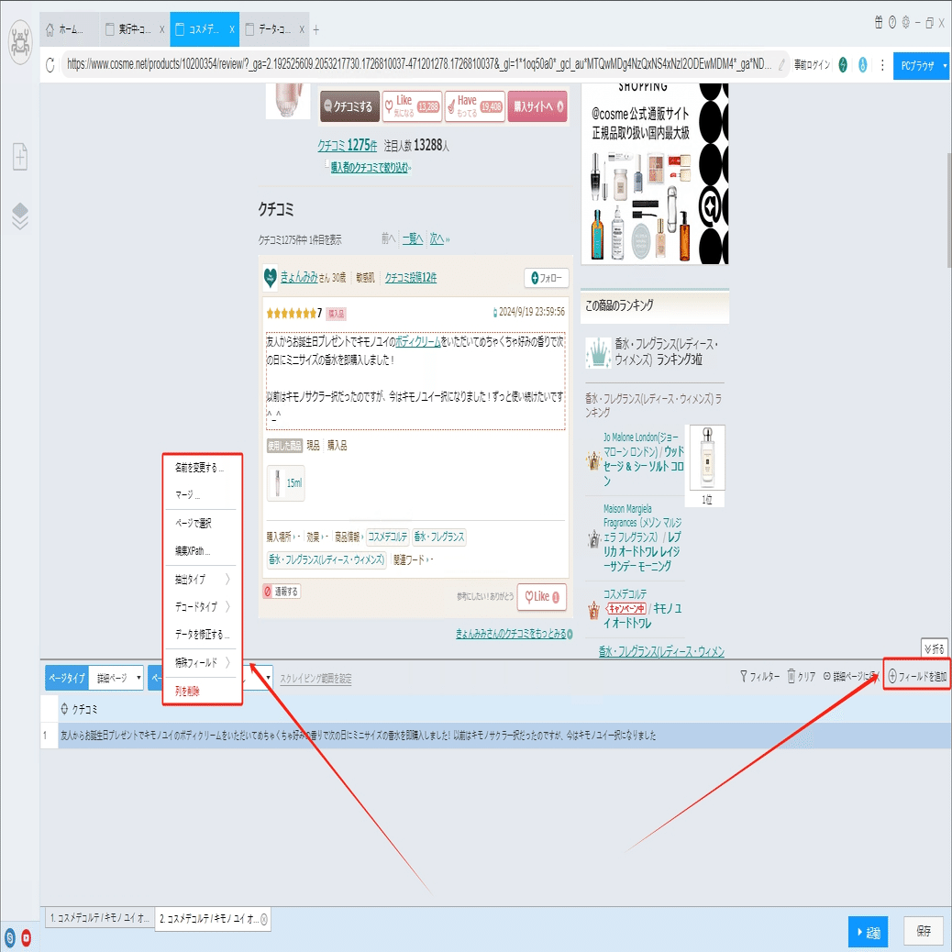This screenshot has height=952, width=952.
Task: Click the 詳細ページに戻る toolbar item
Action: [x=850, y=676]
